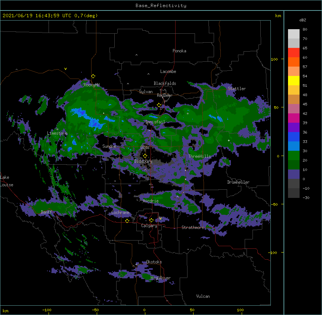The height and width of the screenshot is (315, 322).
Task: Click yellow diamond marker near Olds
Action: tap(145, 156)
